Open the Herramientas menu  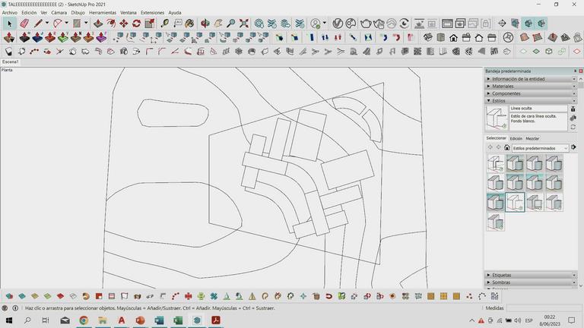click(103, 13)
